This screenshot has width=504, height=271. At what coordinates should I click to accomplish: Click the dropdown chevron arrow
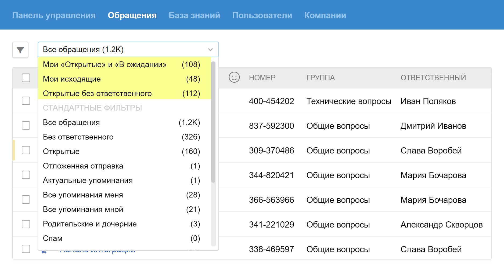pos(210,50)
